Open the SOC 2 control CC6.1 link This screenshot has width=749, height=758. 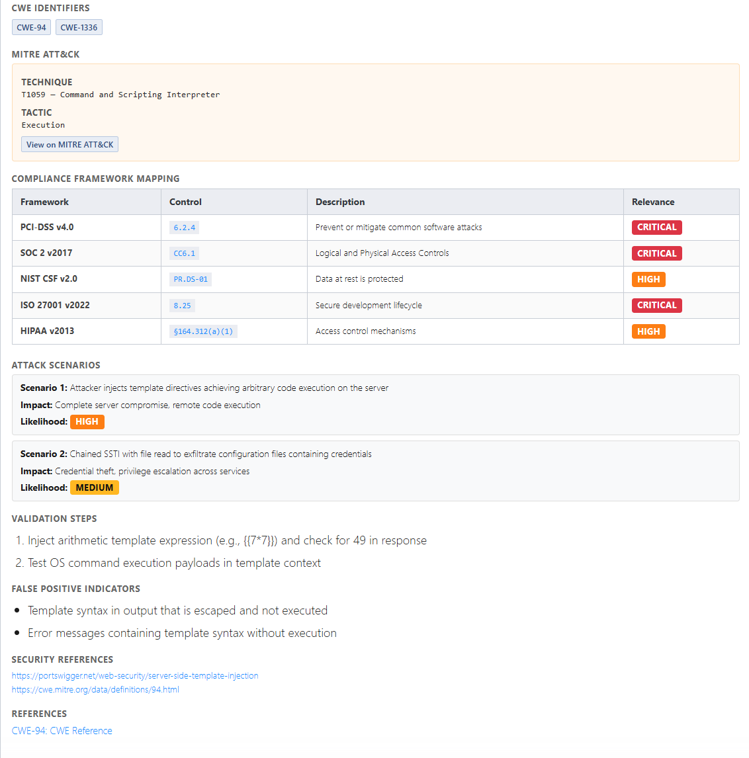[183, 253]
